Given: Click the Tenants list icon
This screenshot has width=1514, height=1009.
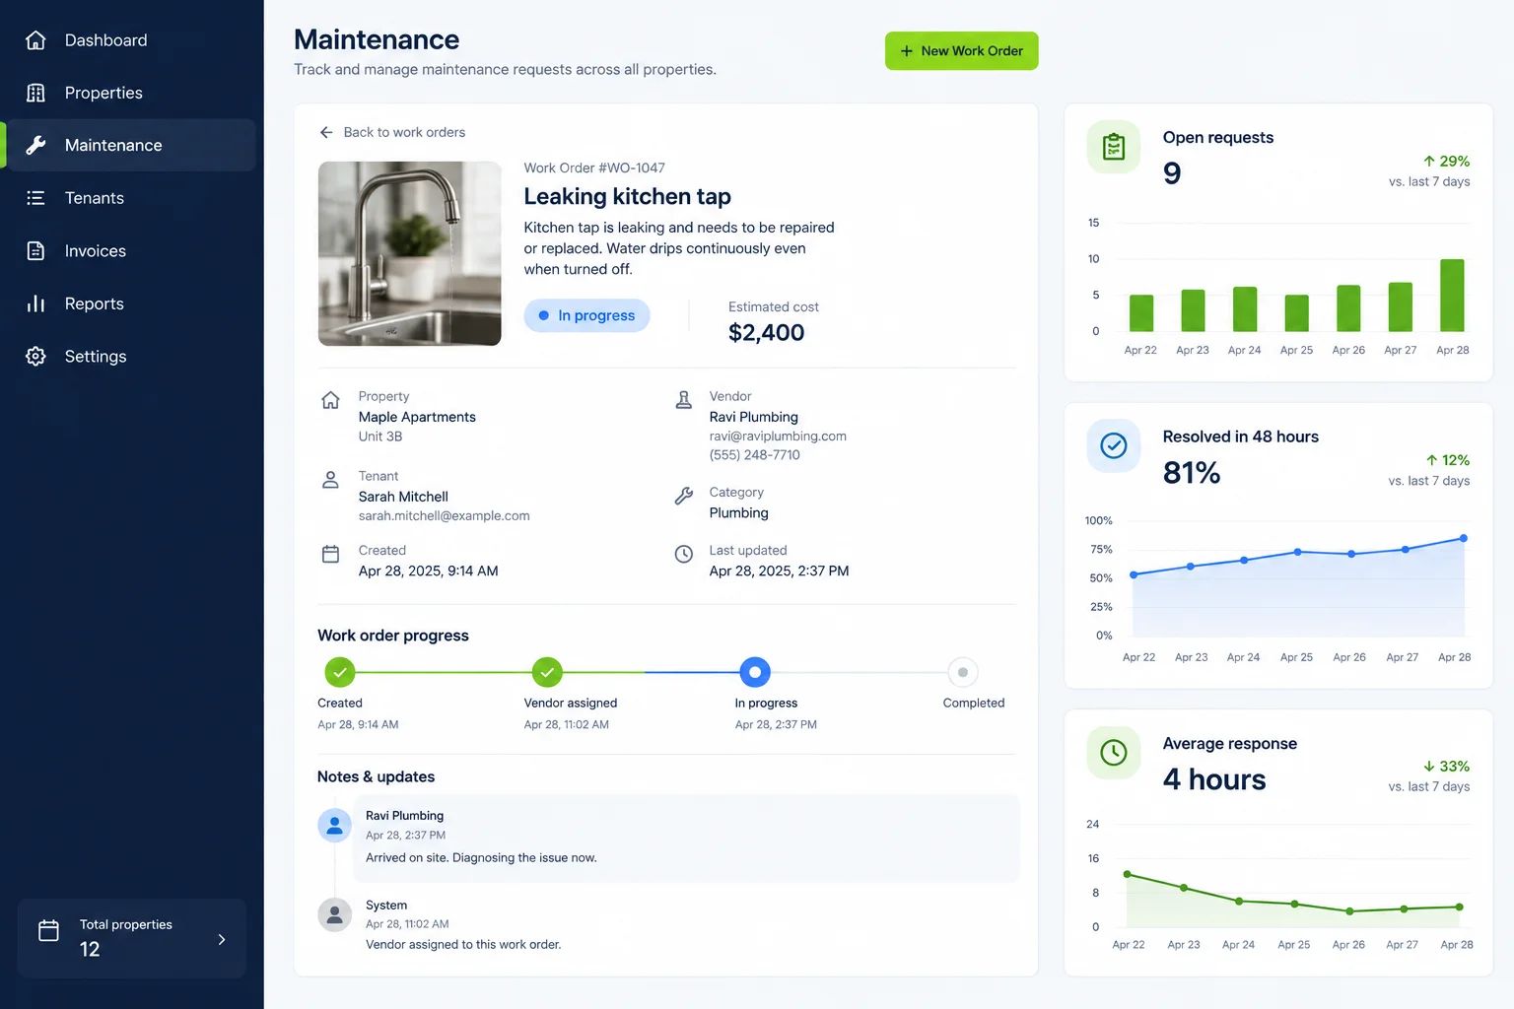Looking at the screenshot, I should coord(35,198).
